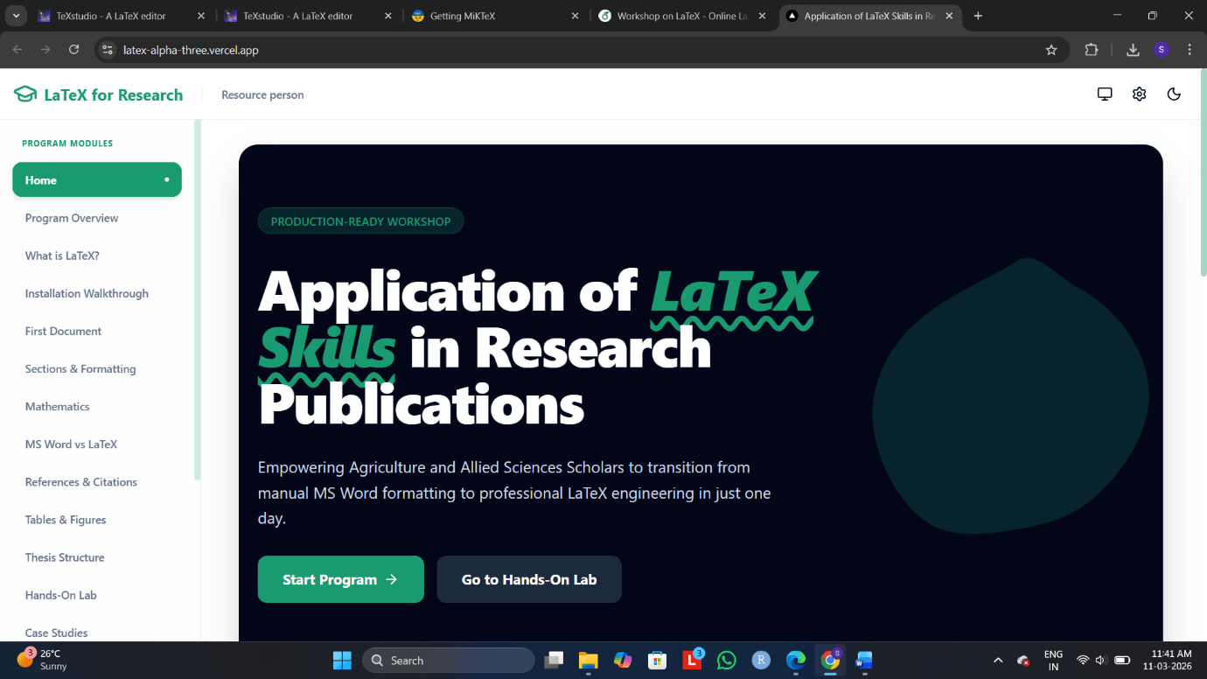
Task: Open the Mathematics module
Action: tap(57, 406)
